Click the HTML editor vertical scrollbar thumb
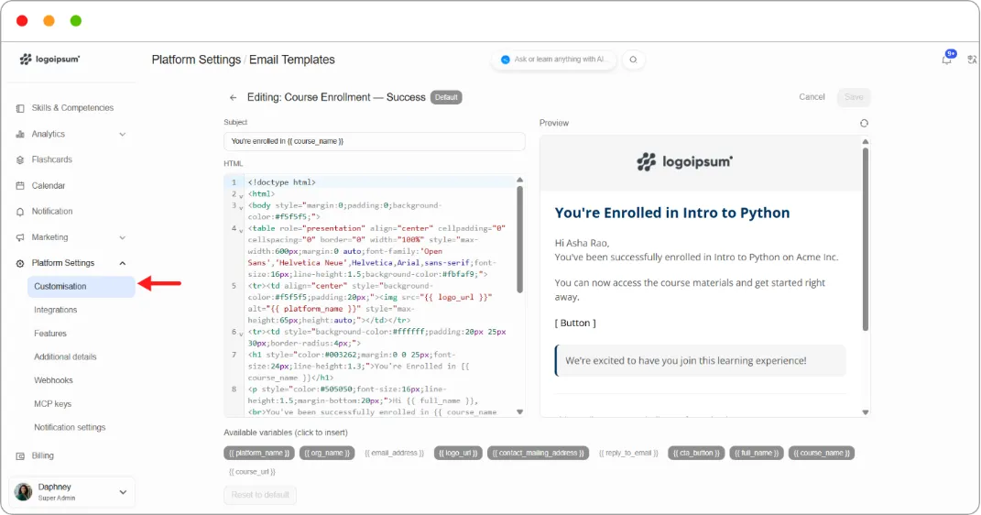 click(x=519, y=239)
